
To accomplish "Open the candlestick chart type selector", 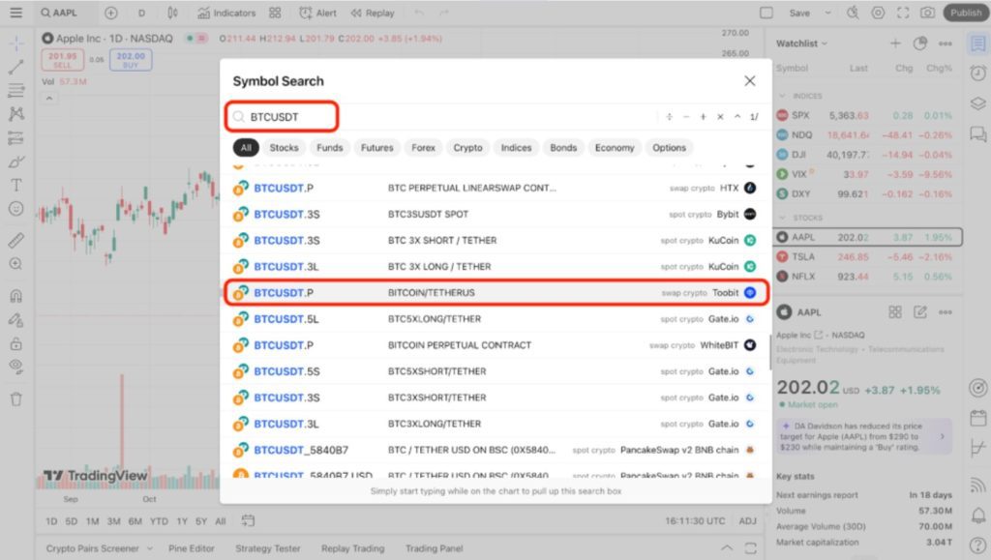I will (x=172, y=13).
